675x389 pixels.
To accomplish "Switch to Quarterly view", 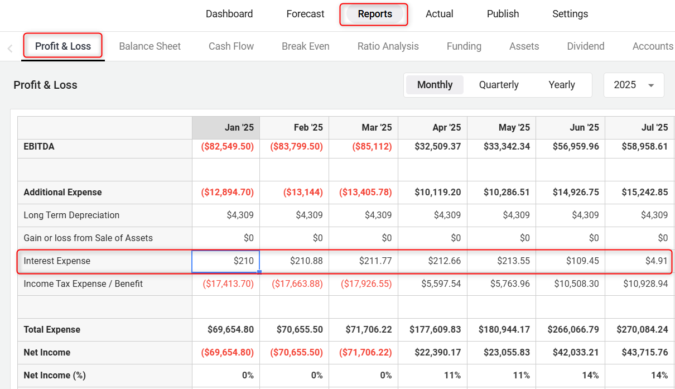I will 498,85.
